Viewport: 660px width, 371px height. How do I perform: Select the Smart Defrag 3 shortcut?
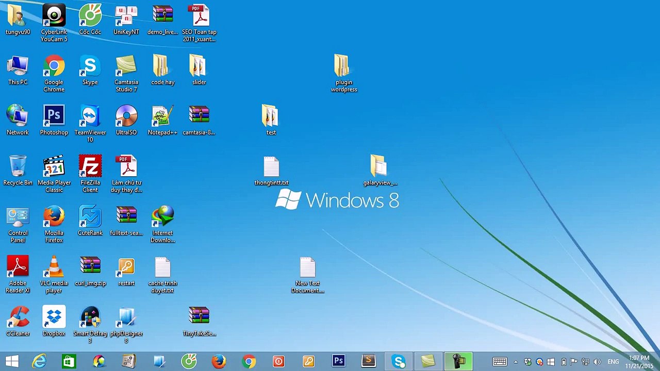click(x=90, y=325)
